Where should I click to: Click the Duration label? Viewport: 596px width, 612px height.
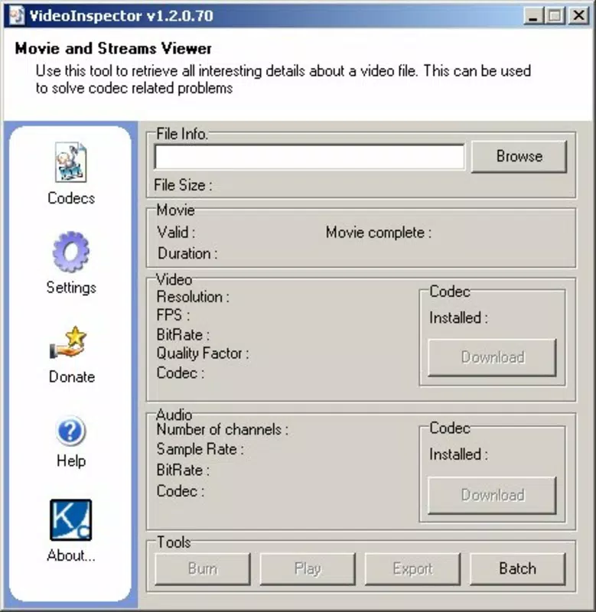coord(187,254)
